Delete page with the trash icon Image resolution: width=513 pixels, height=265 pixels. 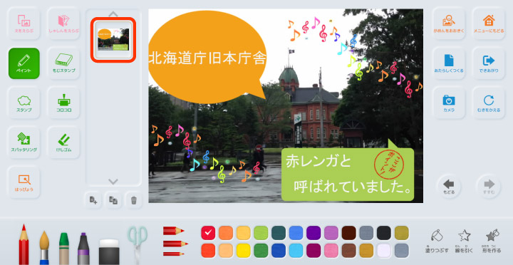click(x=134, y=200)
